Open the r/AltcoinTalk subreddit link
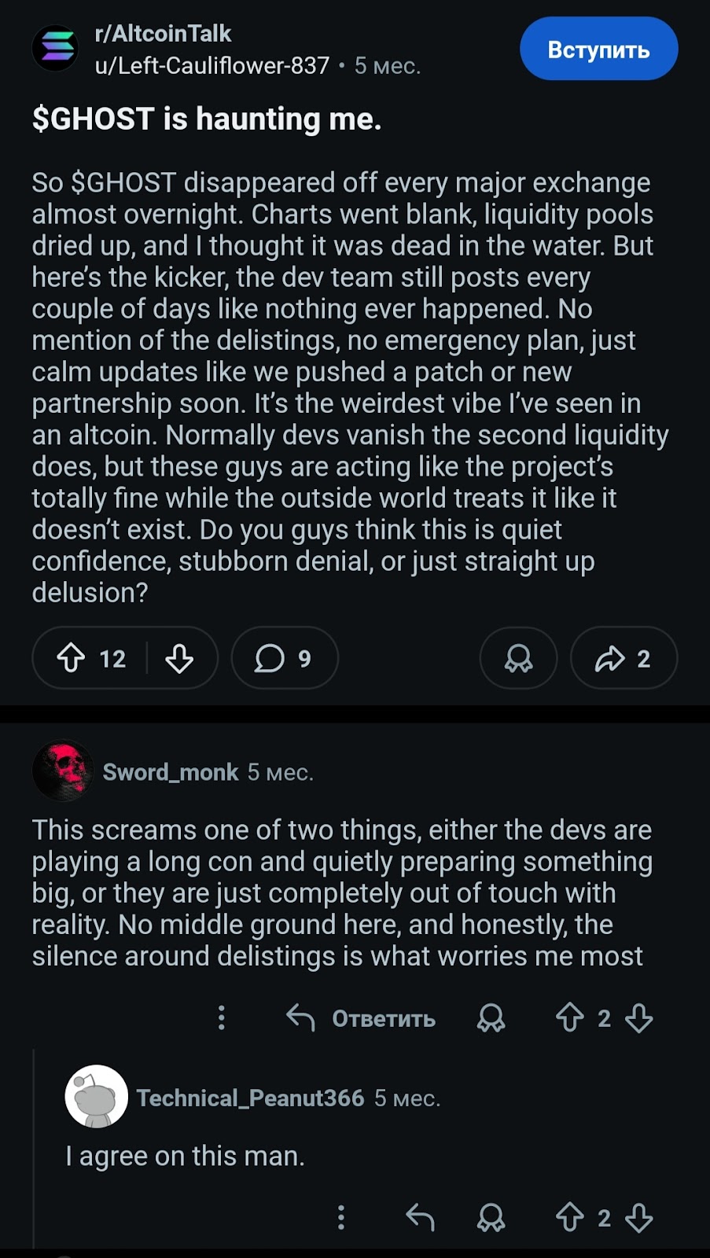The height and width of the screenshot is (1258, 710). (163, 34)
